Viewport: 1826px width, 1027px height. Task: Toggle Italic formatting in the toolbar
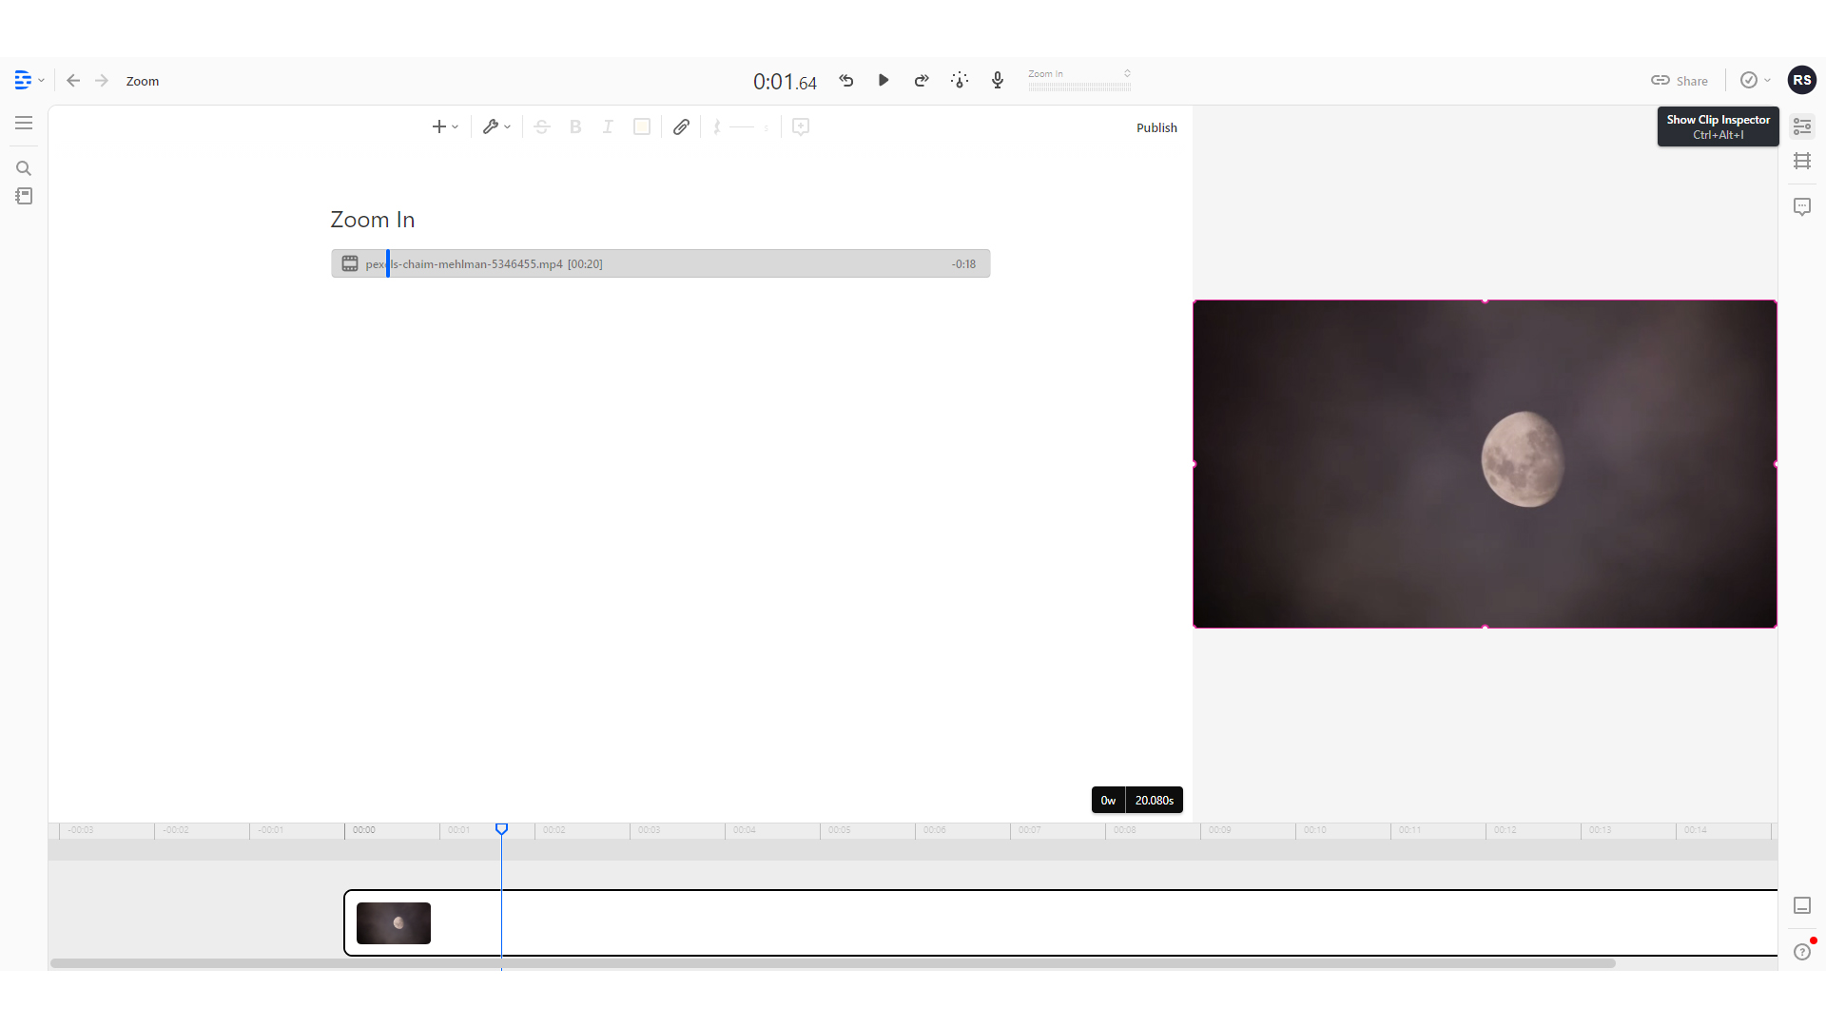click(x=608, y=126)
